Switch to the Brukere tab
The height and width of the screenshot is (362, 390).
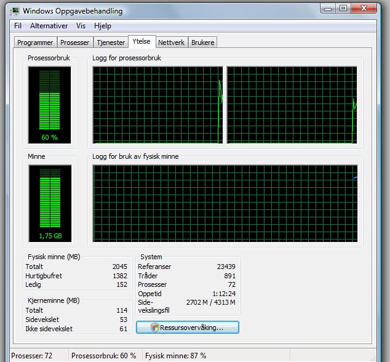click(x=203, y=42)
